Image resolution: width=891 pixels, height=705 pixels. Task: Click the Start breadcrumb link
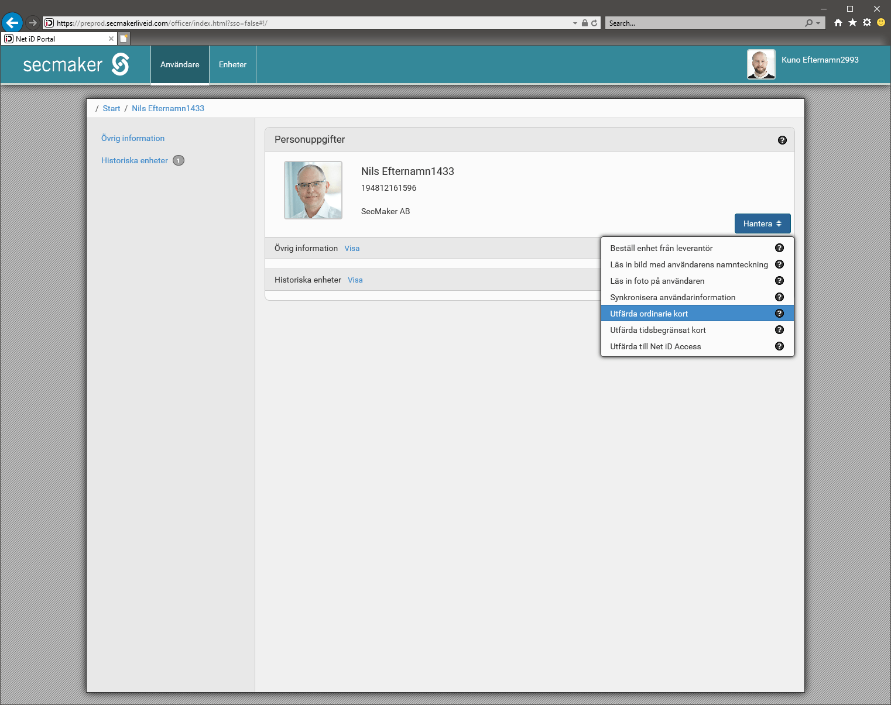click(x=111, y=108)
